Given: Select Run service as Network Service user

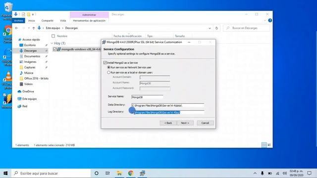Looking at the screenshot, I should 109,67.
